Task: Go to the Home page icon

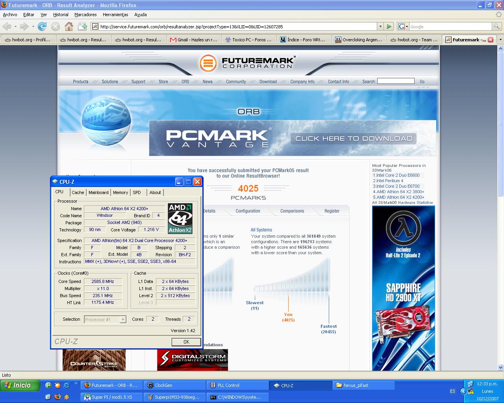Action: (x=69, y=26)
